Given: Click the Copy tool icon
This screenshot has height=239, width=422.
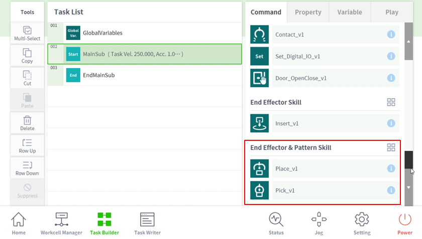Looking at the screenshot, I should point(27,53).
